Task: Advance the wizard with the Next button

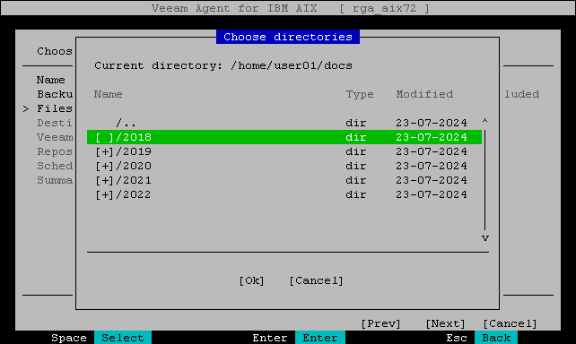Action: tap(445, 323)
